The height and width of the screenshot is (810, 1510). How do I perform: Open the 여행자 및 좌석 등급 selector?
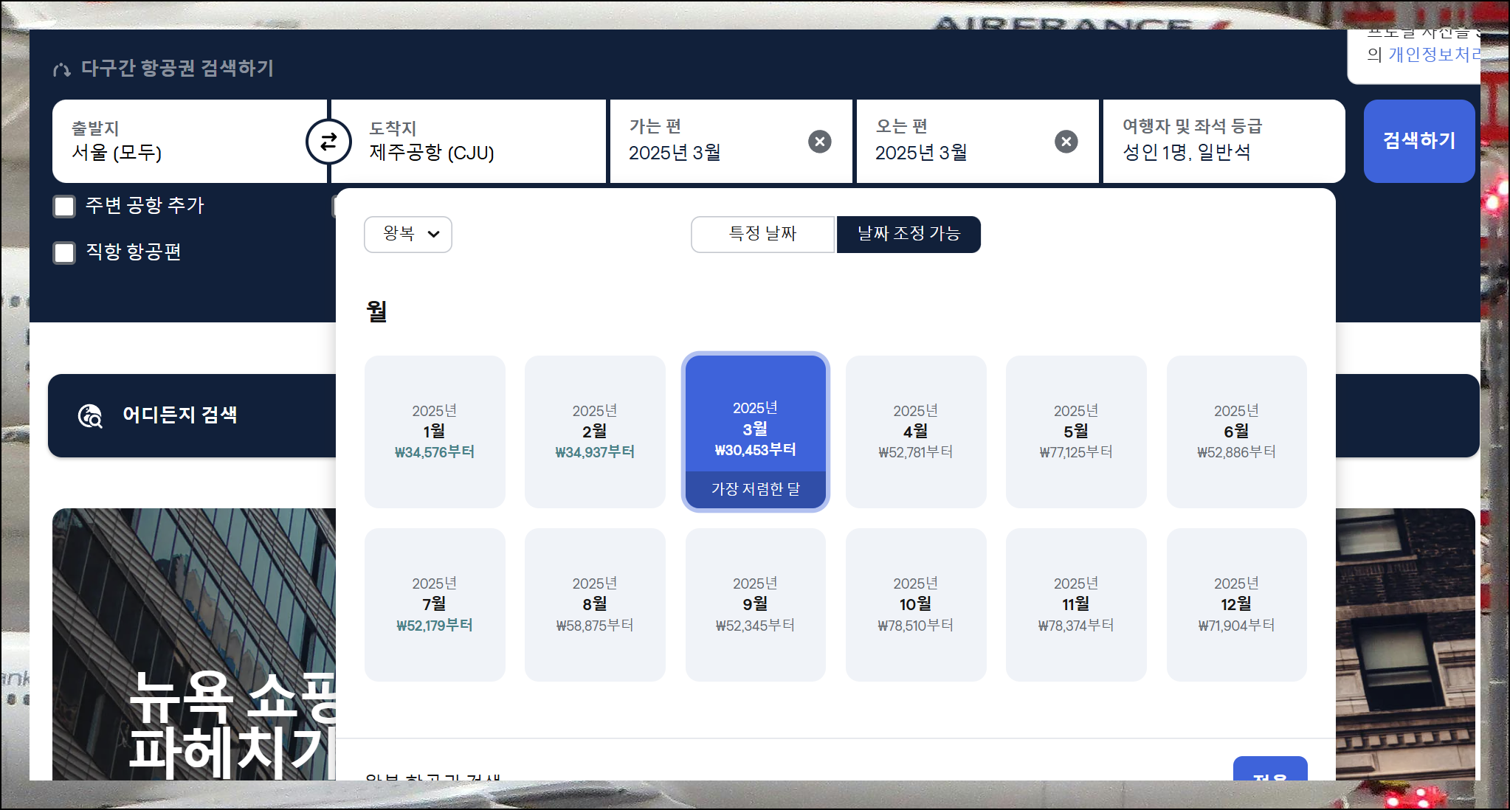(1222, 141)
